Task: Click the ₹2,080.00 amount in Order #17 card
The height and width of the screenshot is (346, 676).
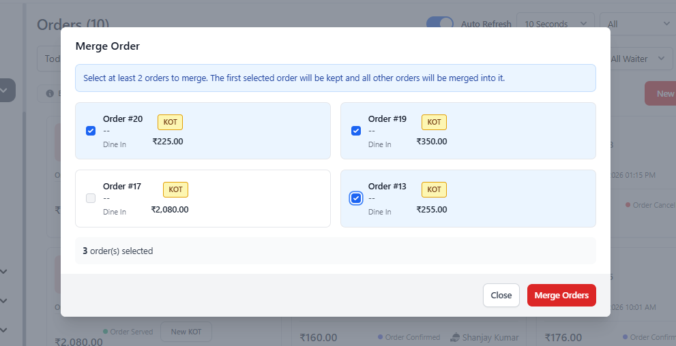Action: tap(170, 210)
